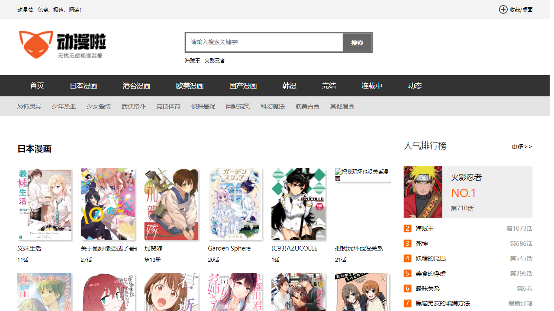
Task: Open 关于她好像变成了哥哥 cover thumbnail
Action: tap(108, 204)
